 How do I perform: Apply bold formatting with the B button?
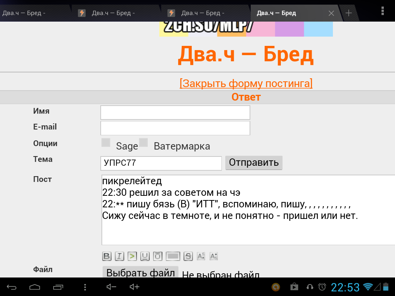[107, 256]
